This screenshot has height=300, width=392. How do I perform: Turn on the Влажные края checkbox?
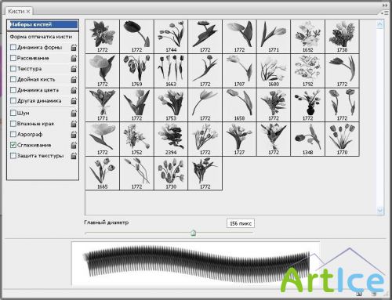(13, 124)
